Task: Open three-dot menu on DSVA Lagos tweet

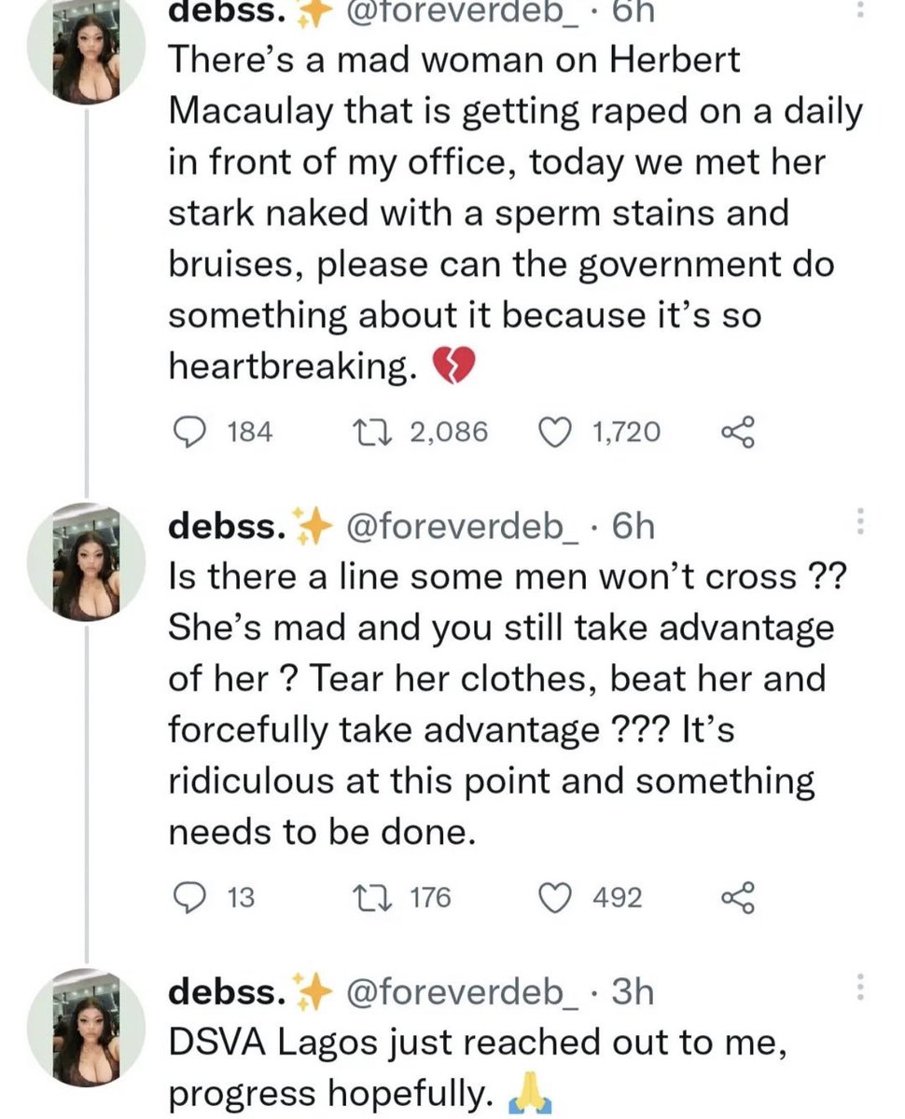Action: 860,988
